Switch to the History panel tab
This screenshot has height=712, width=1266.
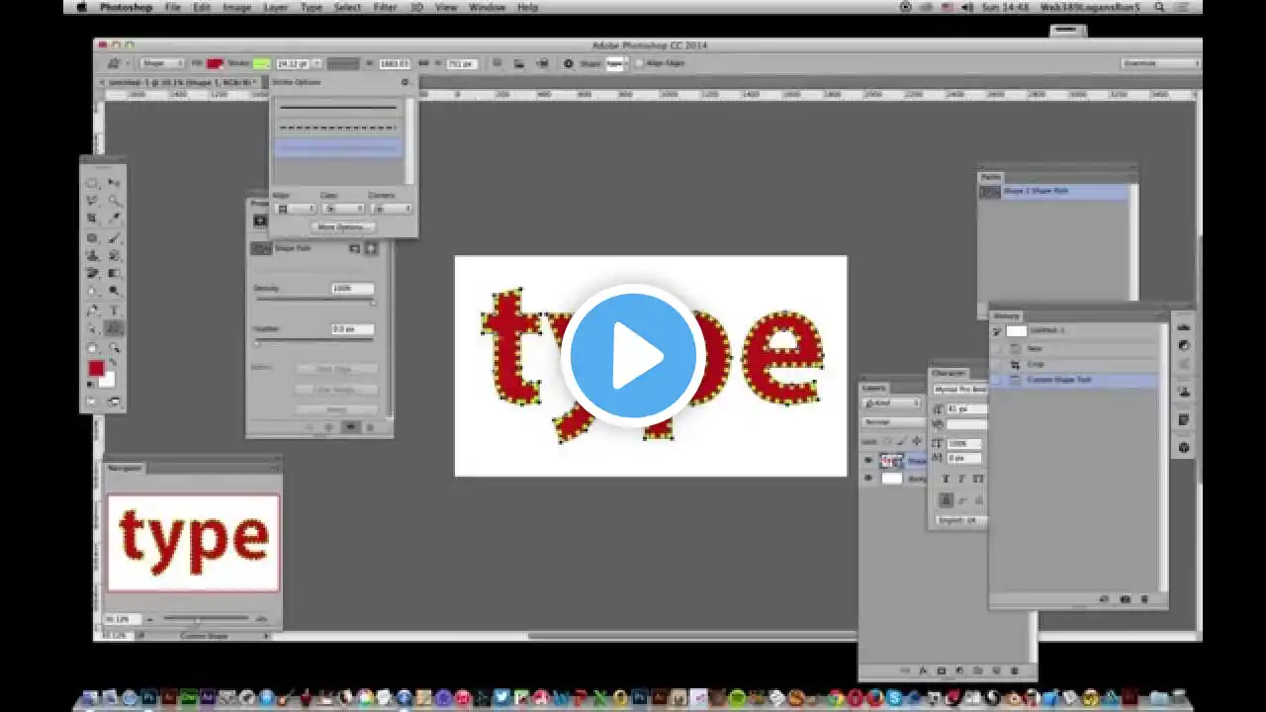[1006, 316]
